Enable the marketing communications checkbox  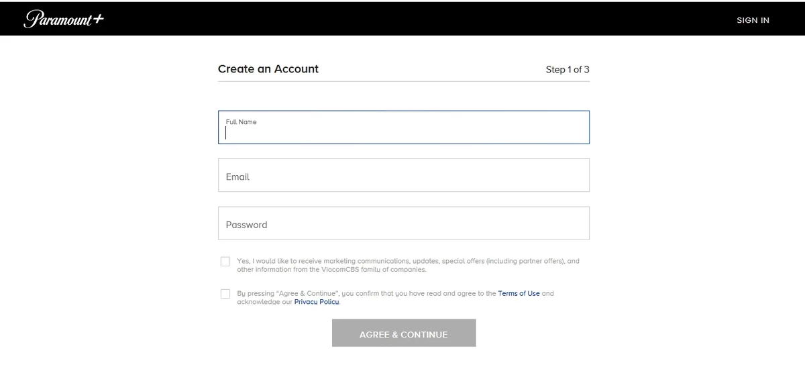click(x=225, y=262)
